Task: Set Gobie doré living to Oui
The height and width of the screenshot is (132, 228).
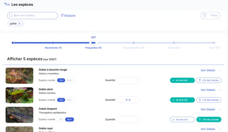Action: pos(61,100)
